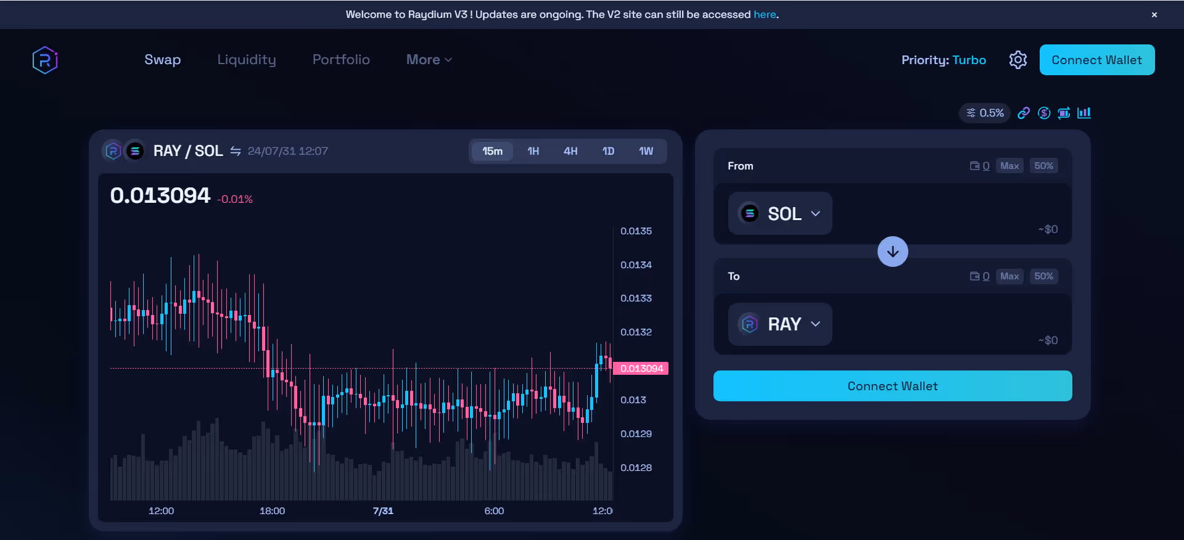Open the RAY token selector
Image resolution: width=1184 pixels, height=540 pixels.
point(780,324)
